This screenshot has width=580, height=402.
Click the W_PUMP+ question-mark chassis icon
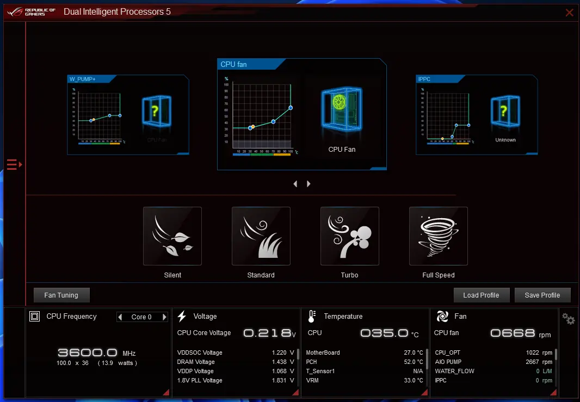(x=157, y=111)
